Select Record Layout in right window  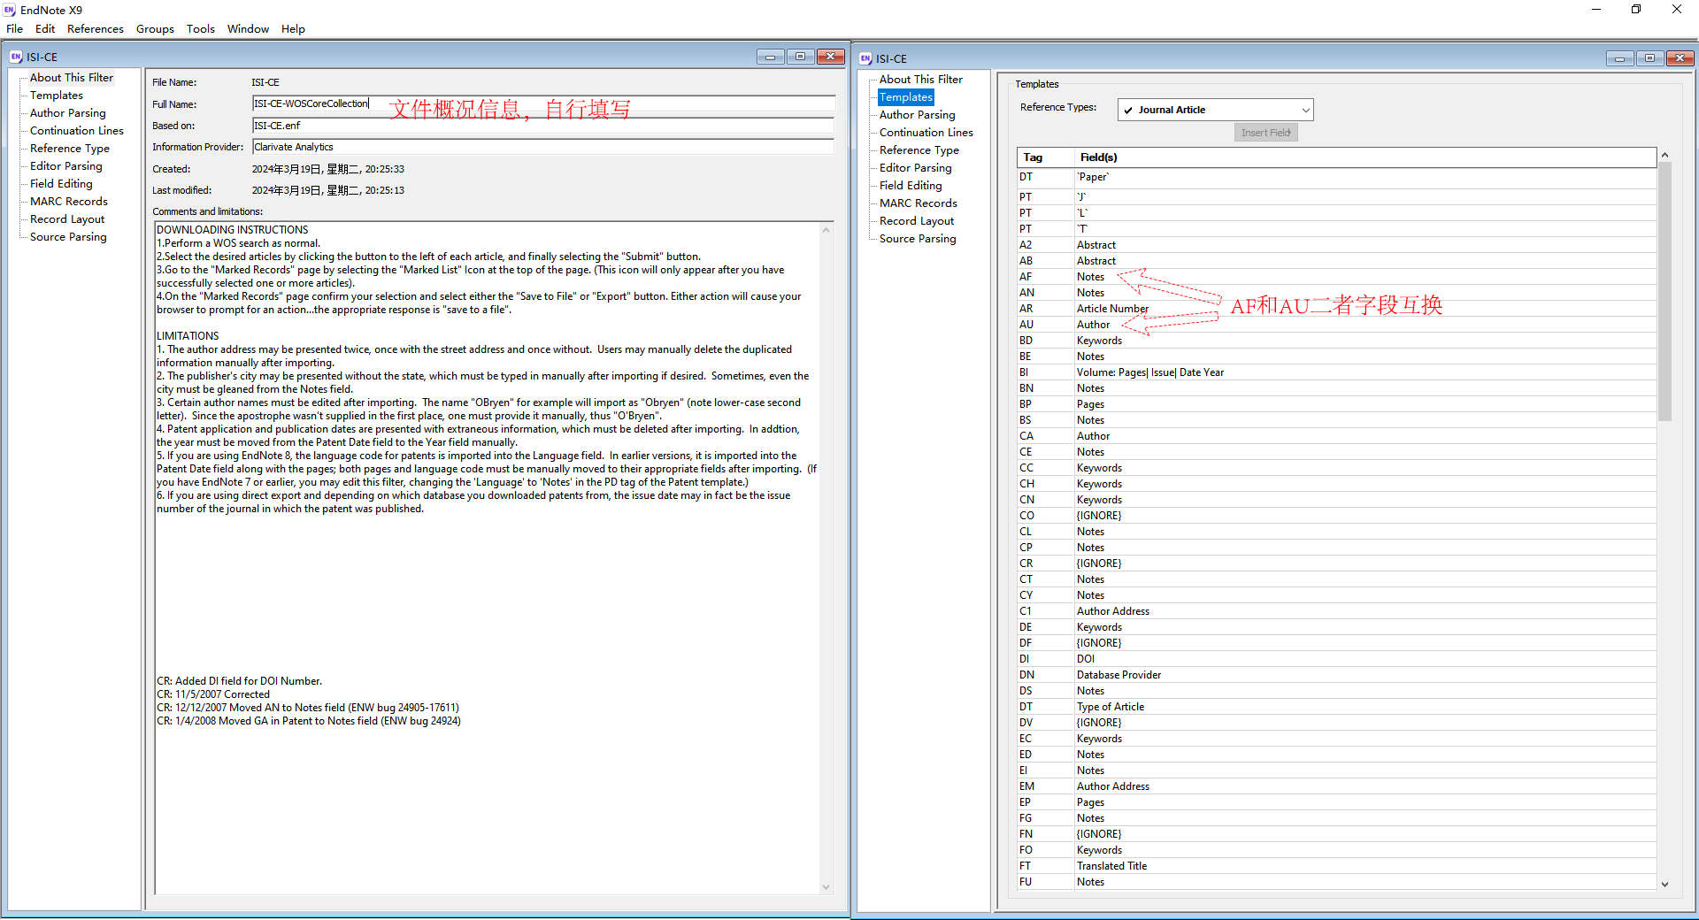pos(917,221)
